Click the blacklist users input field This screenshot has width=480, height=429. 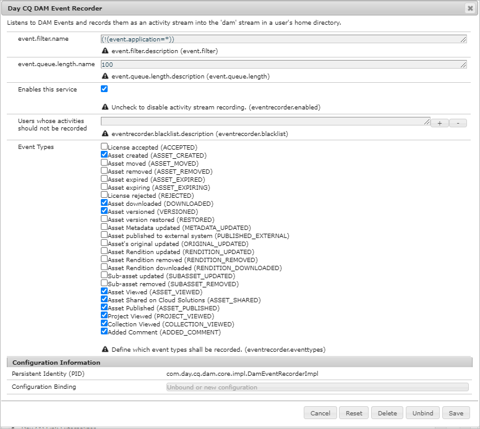(x=265, y=121)
